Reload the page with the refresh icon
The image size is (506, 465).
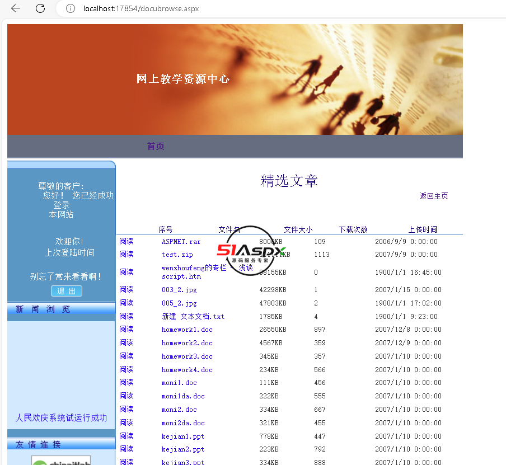(40, 8)
